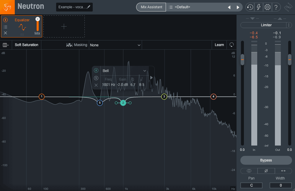295x191 pixels.
Task: Remove the Equalizer module with X
Action: click(x=5, y=33)
